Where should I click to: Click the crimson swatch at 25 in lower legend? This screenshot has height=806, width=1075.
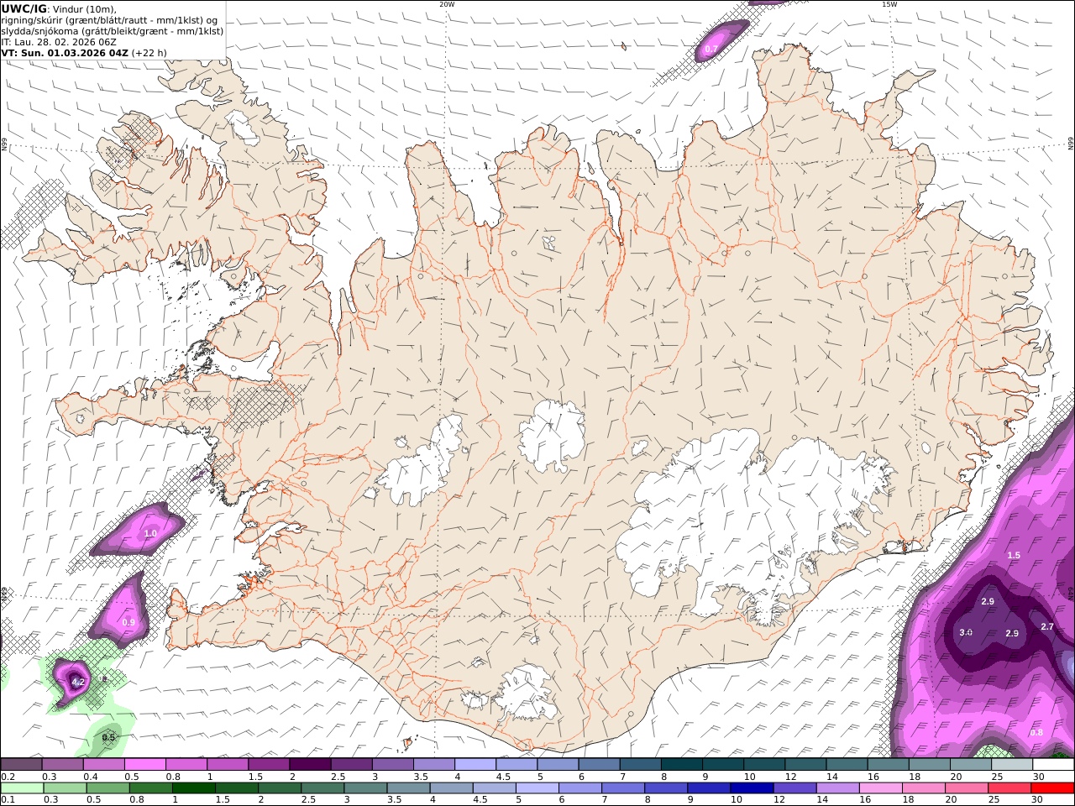(x=1009, y=788)
